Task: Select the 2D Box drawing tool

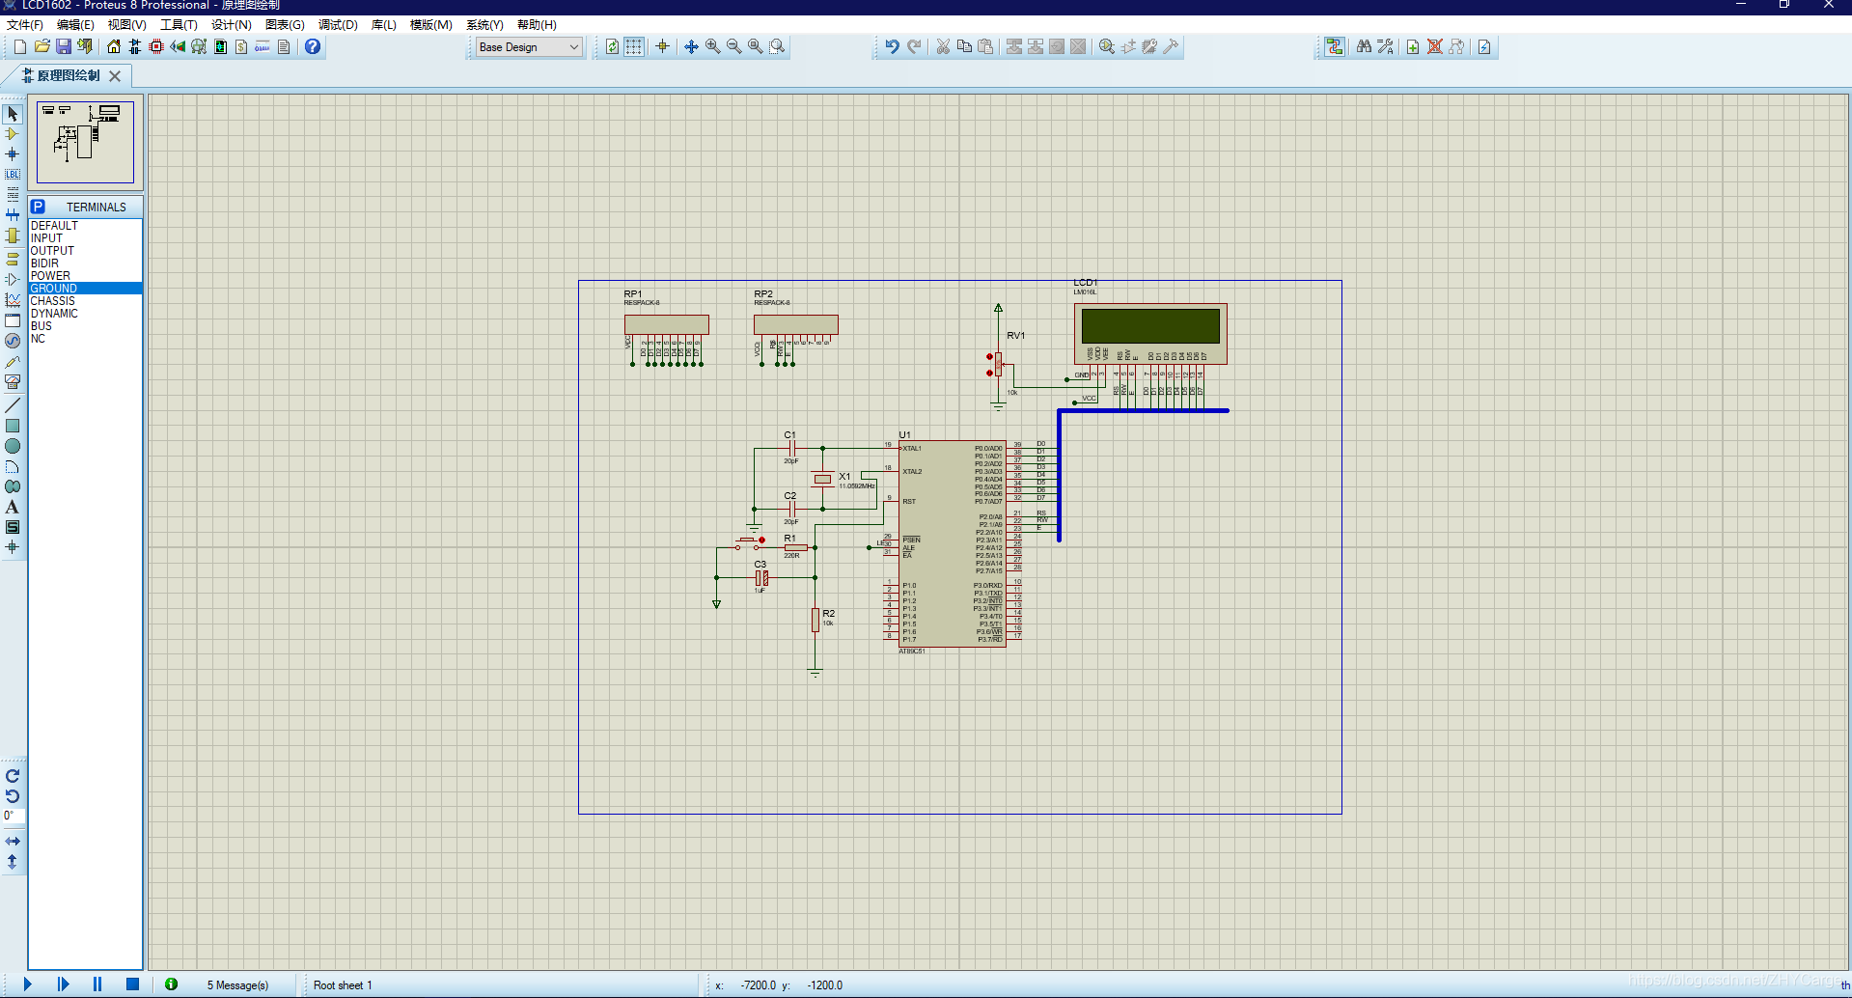Action: click(13, 426)
